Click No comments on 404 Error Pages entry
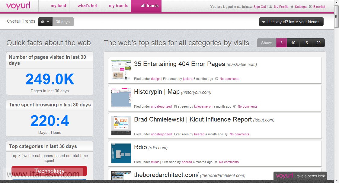 (x=229, y=79)
